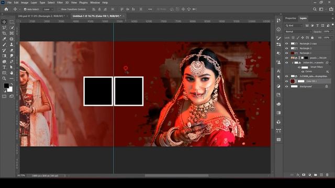335x188 pixels.
Task: Open the Image menu
Action: [x=25, y=3]
